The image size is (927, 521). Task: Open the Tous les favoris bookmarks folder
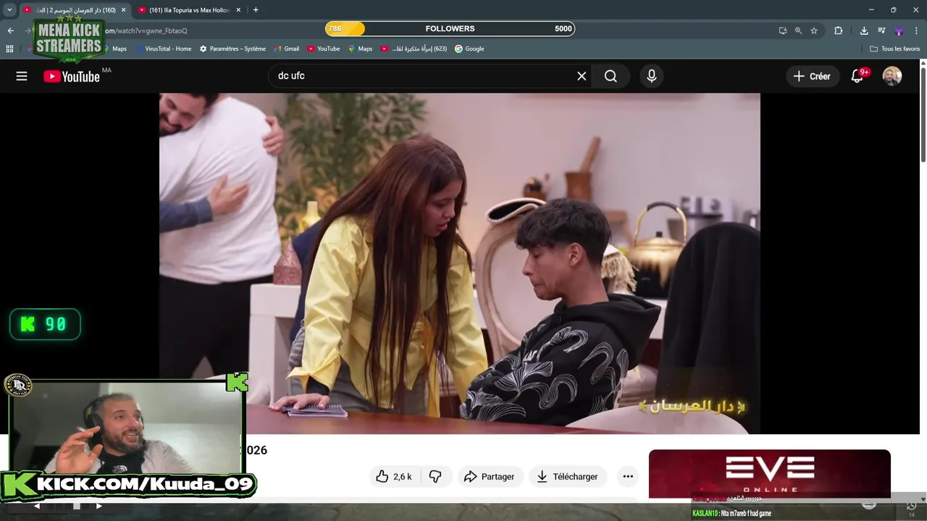(894, 48)
